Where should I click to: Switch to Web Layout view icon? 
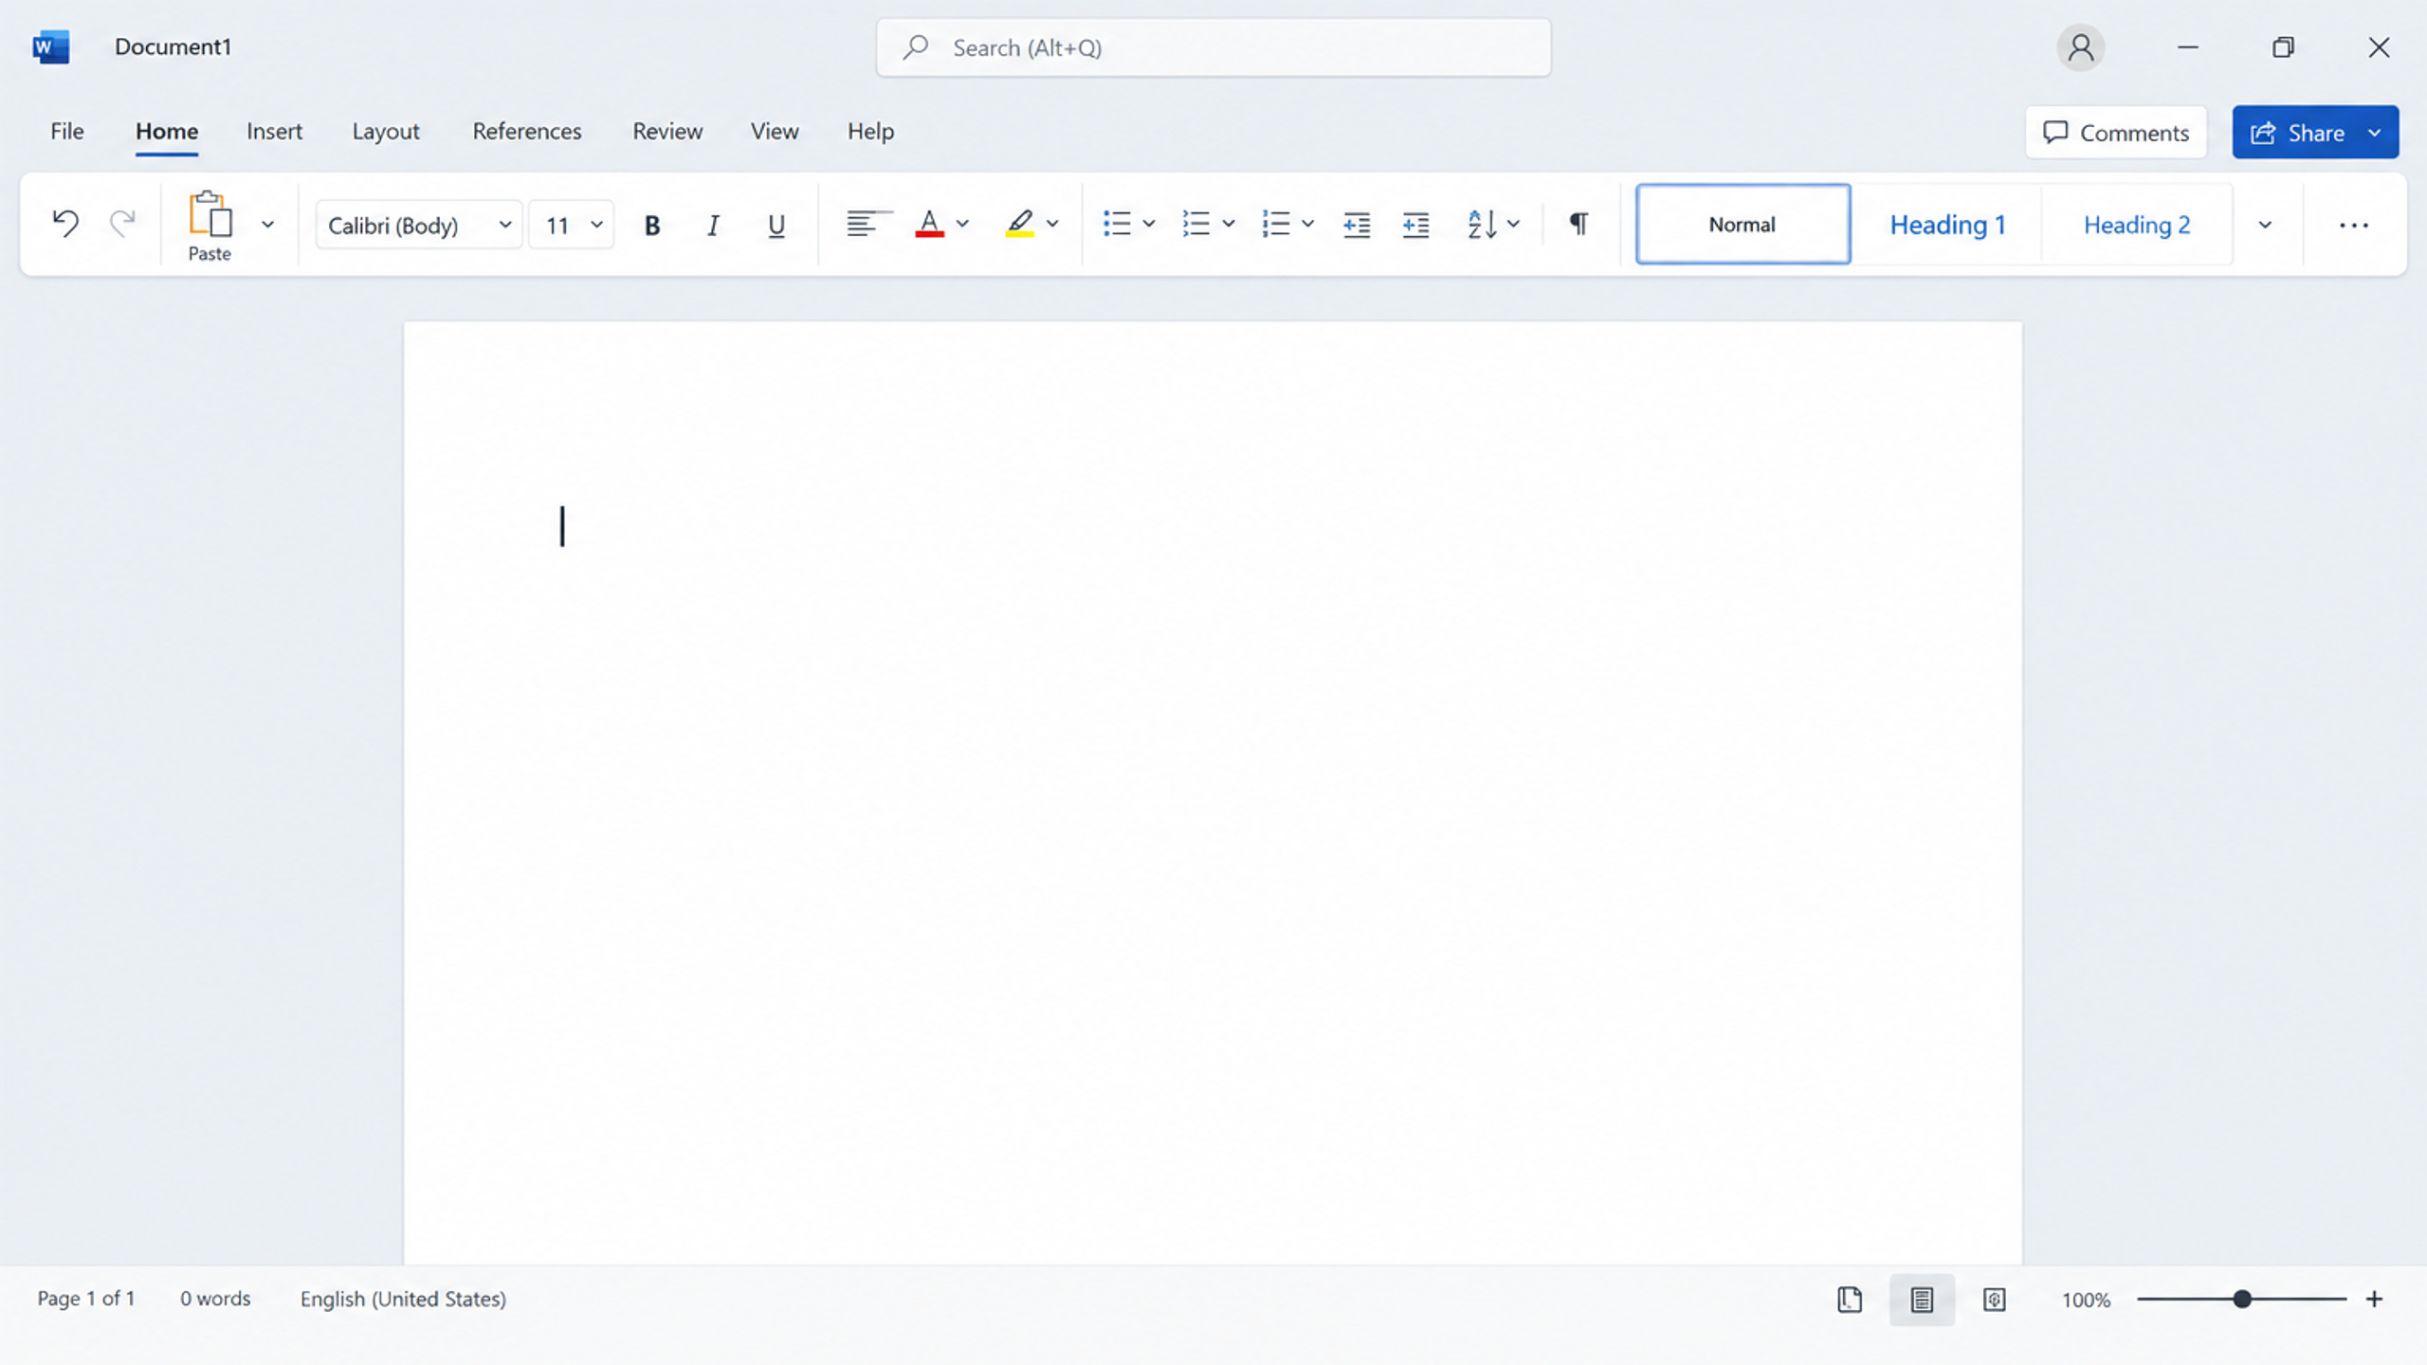click(1994, 1300)
